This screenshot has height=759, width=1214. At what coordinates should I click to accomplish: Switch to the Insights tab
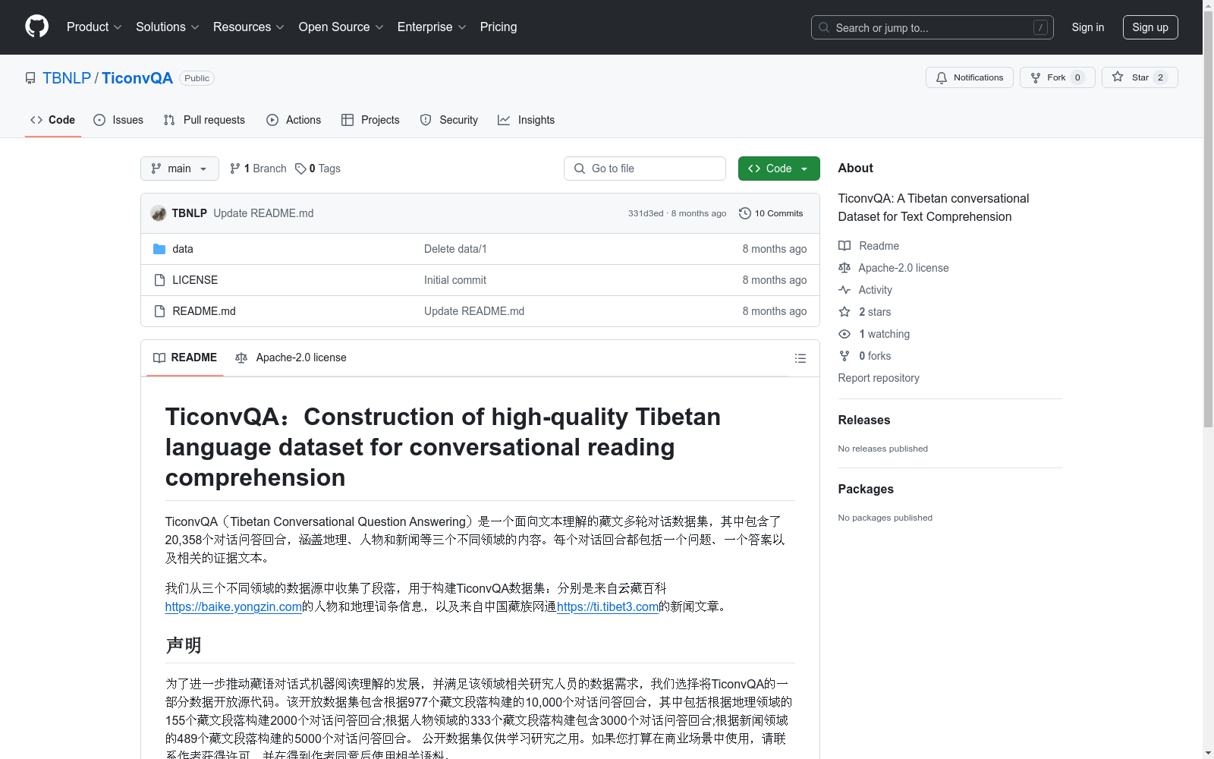point(527,120)
